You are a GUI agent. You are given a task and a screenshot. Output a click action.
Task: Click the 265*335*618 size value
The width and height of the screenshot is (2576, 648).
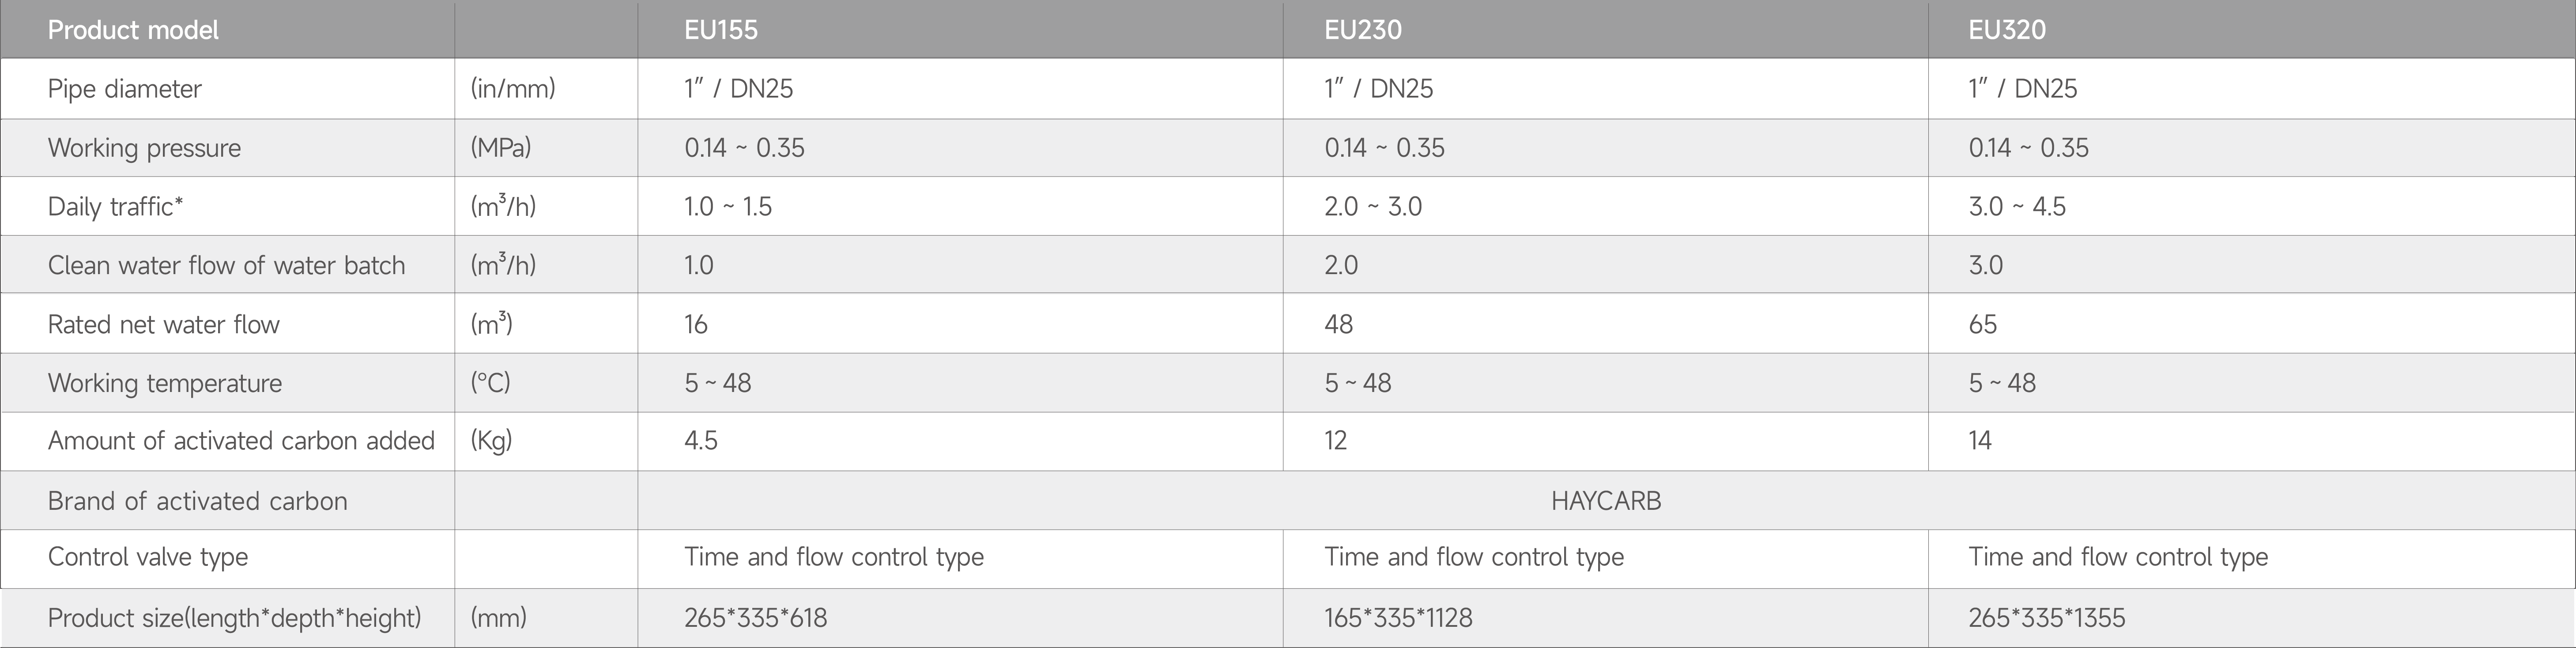point(756,618)
